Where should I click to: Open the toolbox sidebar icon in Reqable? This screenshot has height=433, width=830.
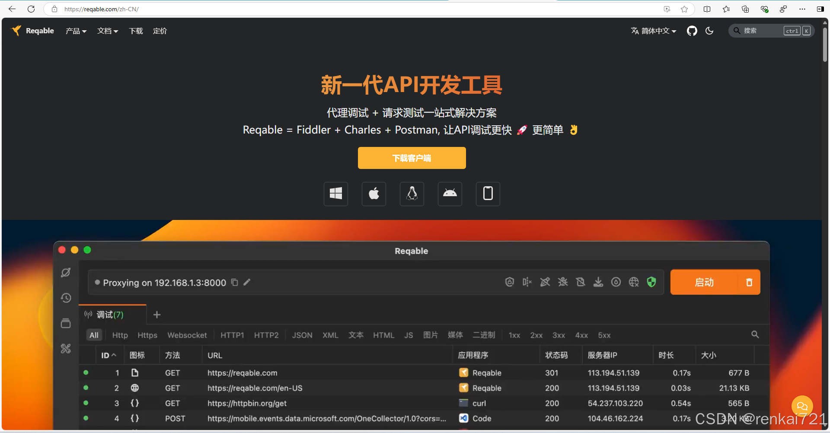tap(66, 349)
